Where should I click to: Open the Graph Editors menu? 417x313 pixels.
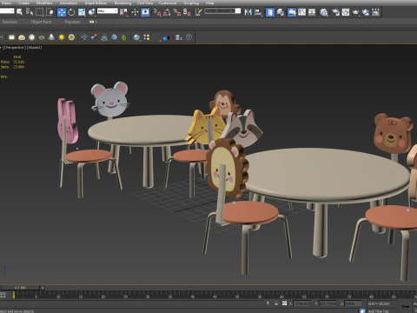[96, 3]
